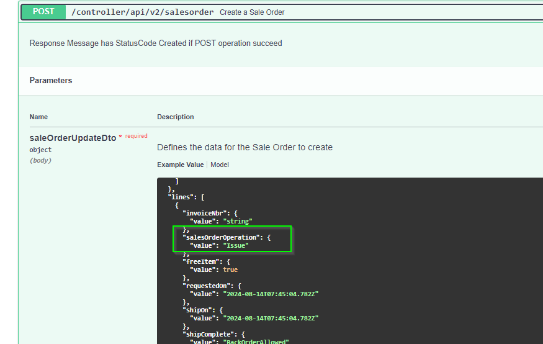Click the Parameters section heading

click(x=51, y=81)
